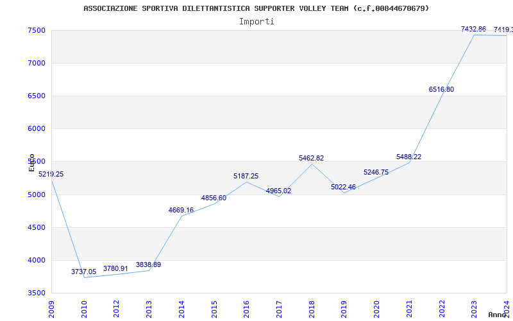
Task: Click the chart title with the association name
Action: [x=256, y=8]
